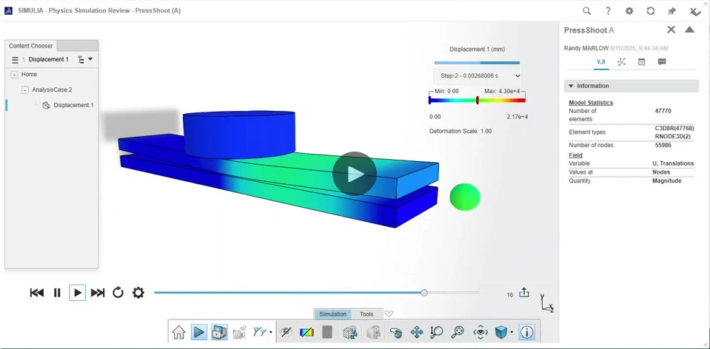The image size is (710, 349).
Task: Collapse side panel with the up triangle
Action: point(689,30)
